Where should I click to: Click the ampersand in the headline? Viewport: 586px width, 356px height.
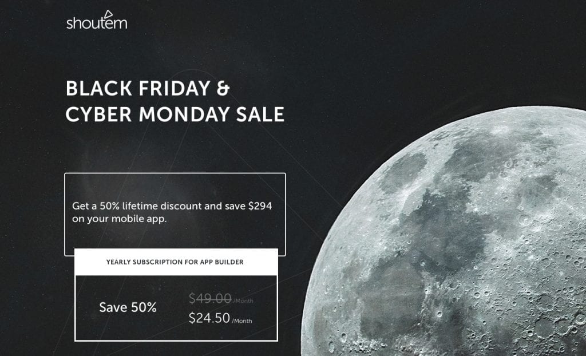[x=223, y=89]
